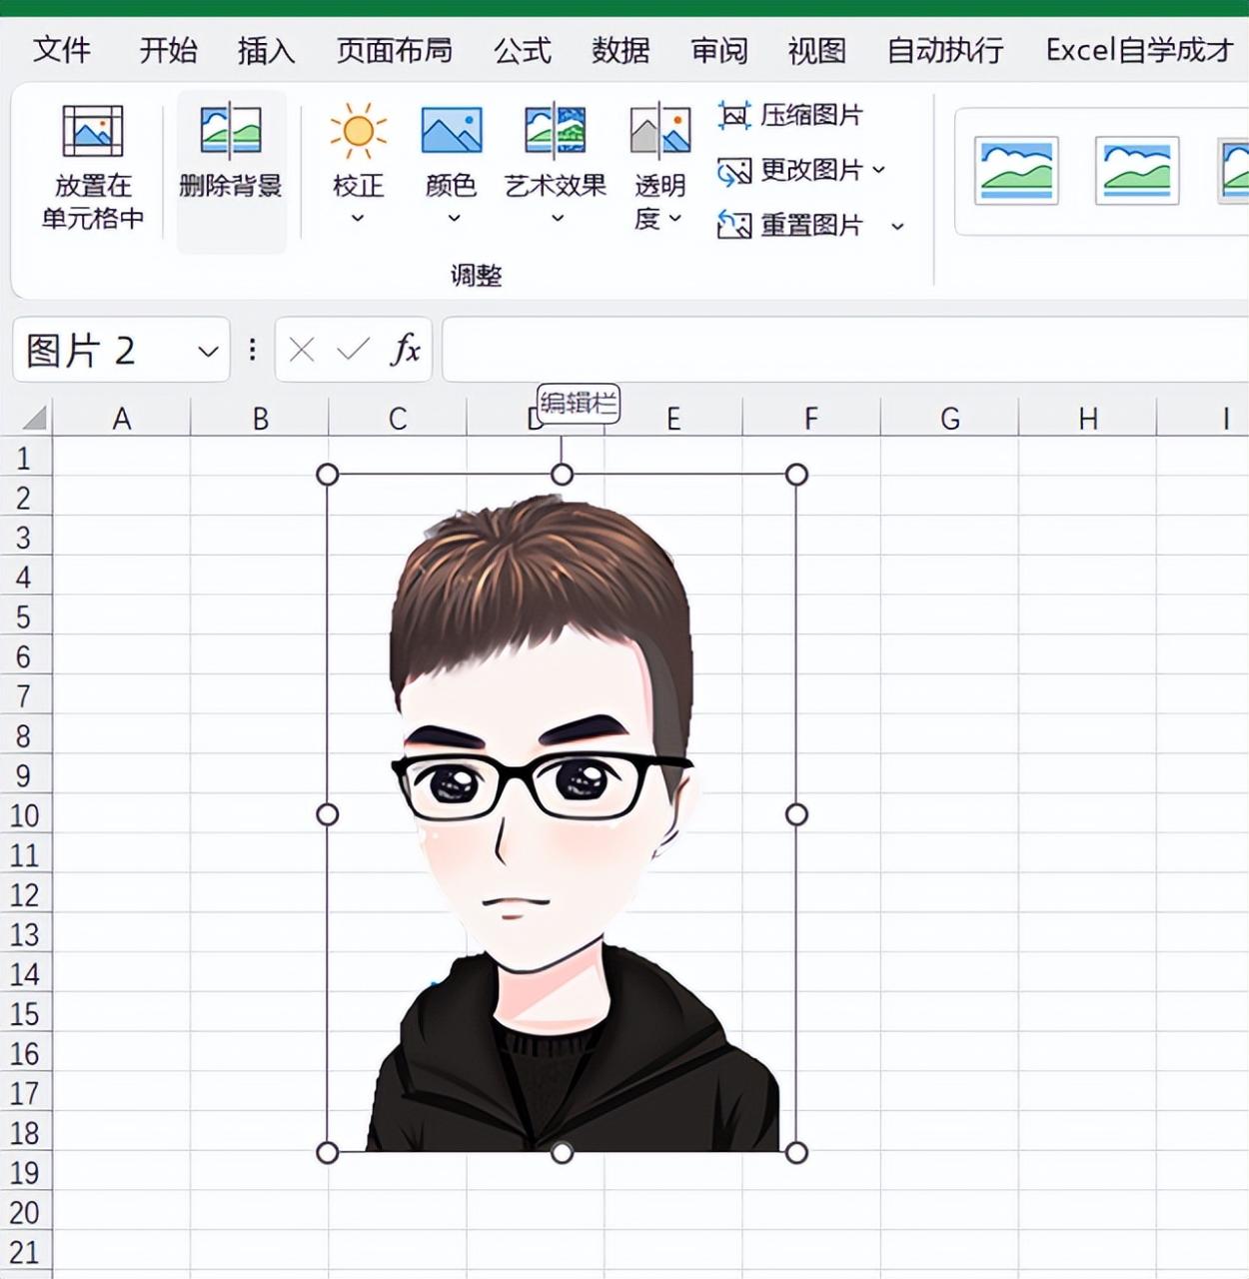Select column A header

121,418
